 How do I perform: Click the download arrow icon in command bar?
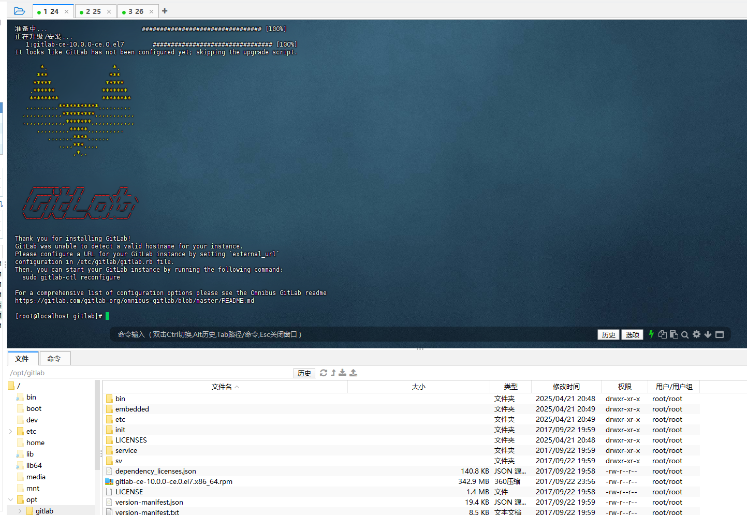(x=708, y=334)
